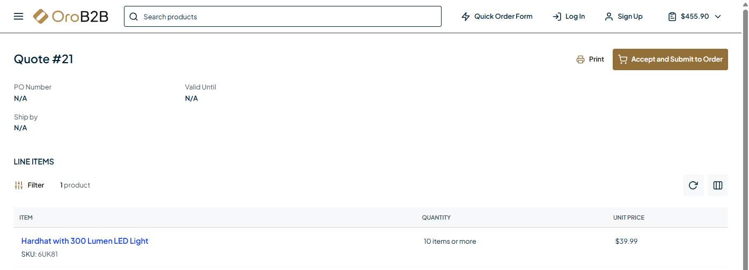Sort by the Quantity column header

[x=436, y=217]
